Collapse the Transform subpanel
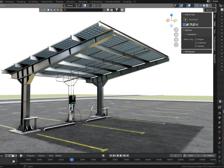This screenshot has width=224, height=168. pos(186,34)
